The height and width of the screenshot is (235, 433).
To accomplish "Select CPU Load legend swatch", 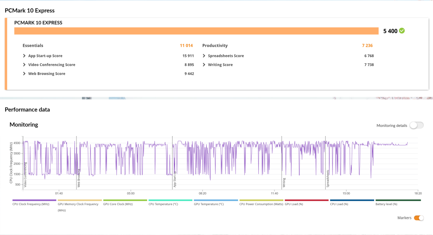I will pyautogui.click(x=352, y=200).
